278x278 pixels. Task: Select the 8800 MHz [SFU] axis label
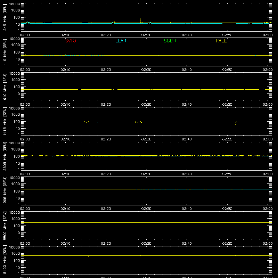5,226
